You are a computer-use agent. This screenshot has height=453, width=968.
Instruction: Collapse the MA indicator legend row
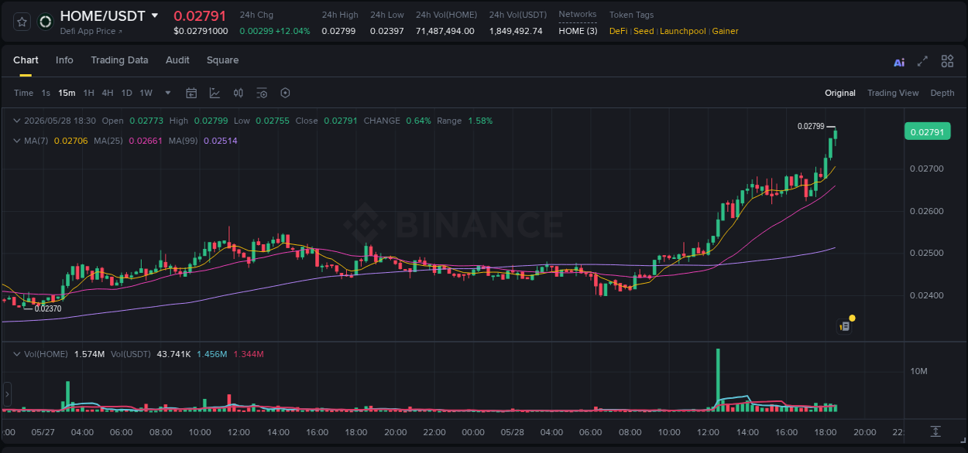17,141
